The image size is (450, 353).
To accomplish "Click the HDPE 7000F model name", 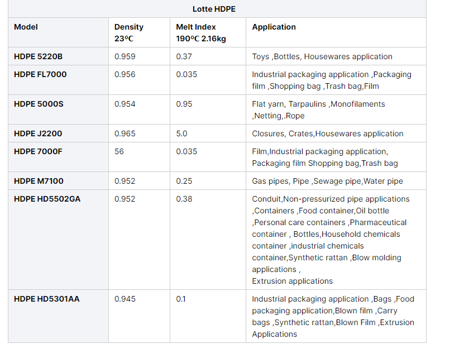I will 39,151.
